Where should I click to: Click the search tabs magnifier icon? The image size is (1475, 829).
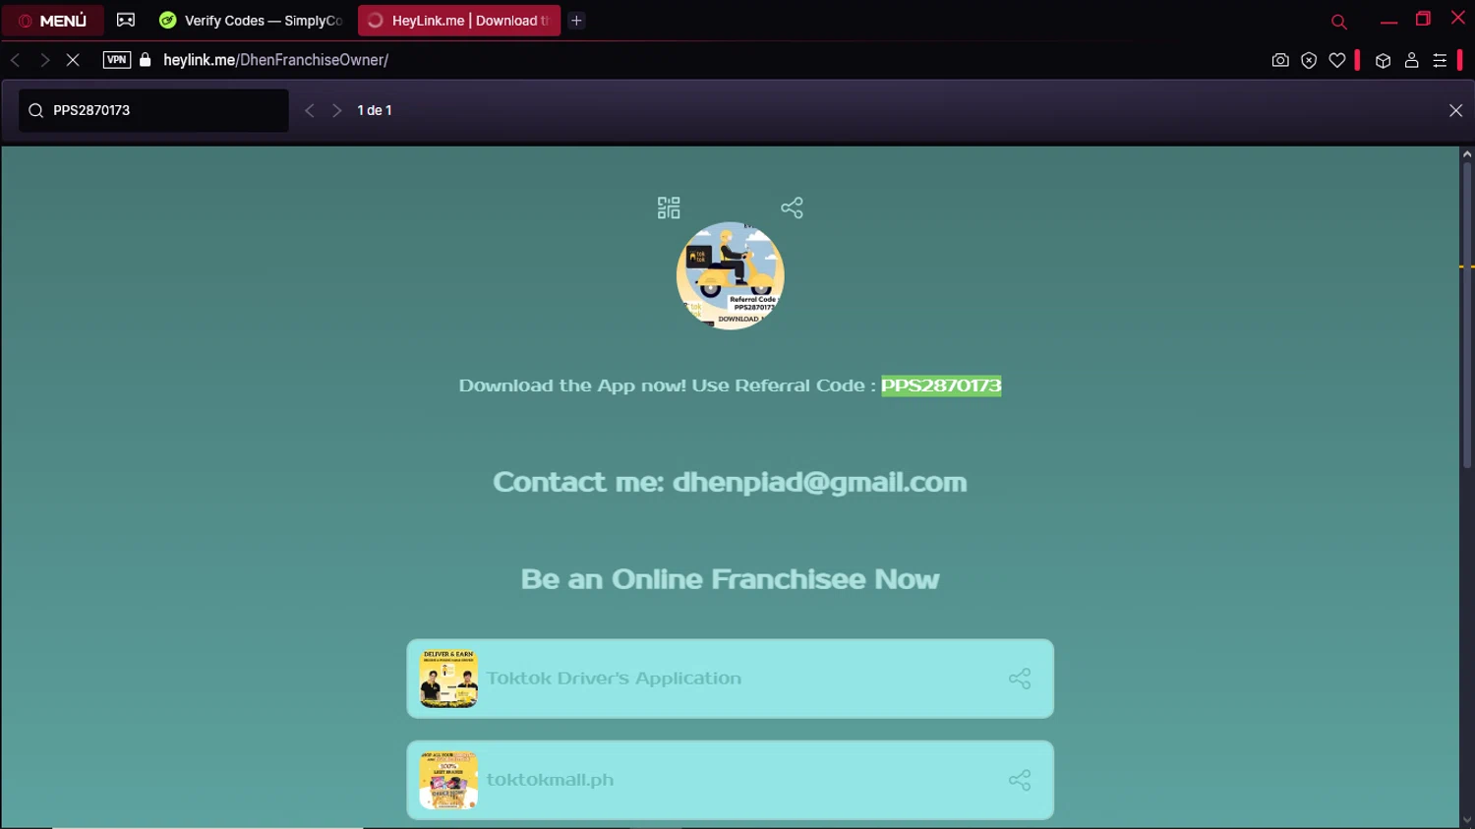[1338, 21]
